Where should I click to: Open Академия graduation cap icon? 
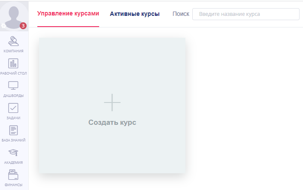(x=13, y=153)
